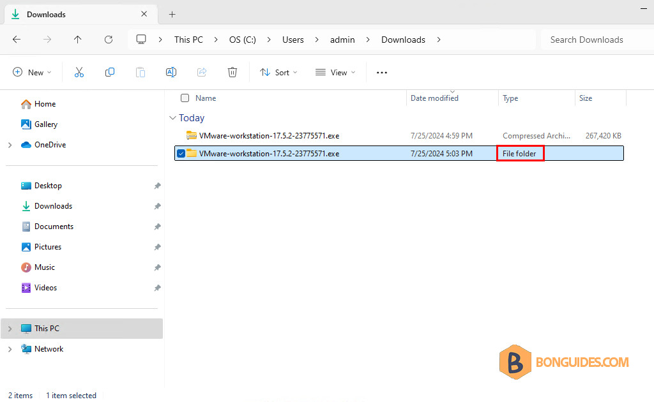Sort by the Name column header
This screenshot has height=402, width=654.
click(x=206, y=98)
